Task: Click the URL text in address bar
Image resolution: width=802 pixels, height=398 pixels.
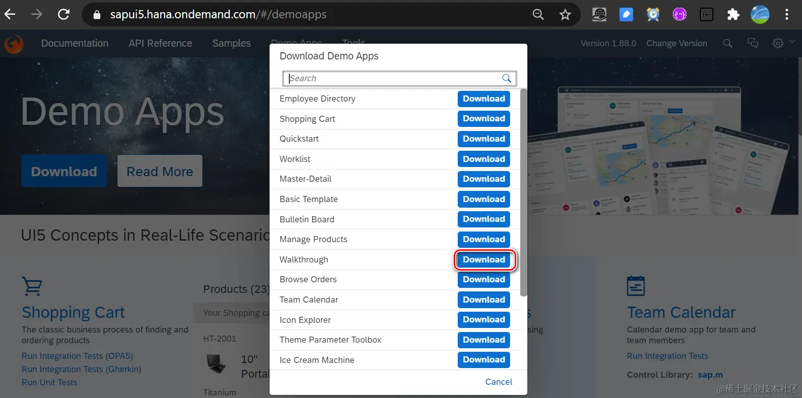Action: (218, 14)
